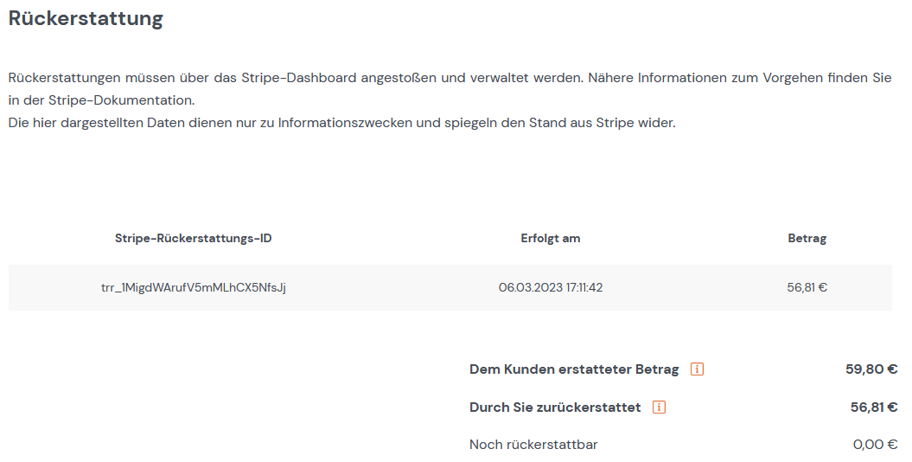Click the 56,81 € amount in the table row

coord(807,287)
